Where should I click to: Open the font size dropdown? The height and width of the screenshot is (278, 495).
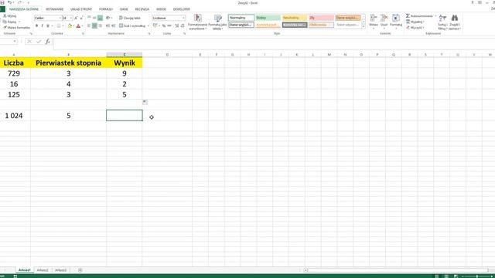click(71, 18)
